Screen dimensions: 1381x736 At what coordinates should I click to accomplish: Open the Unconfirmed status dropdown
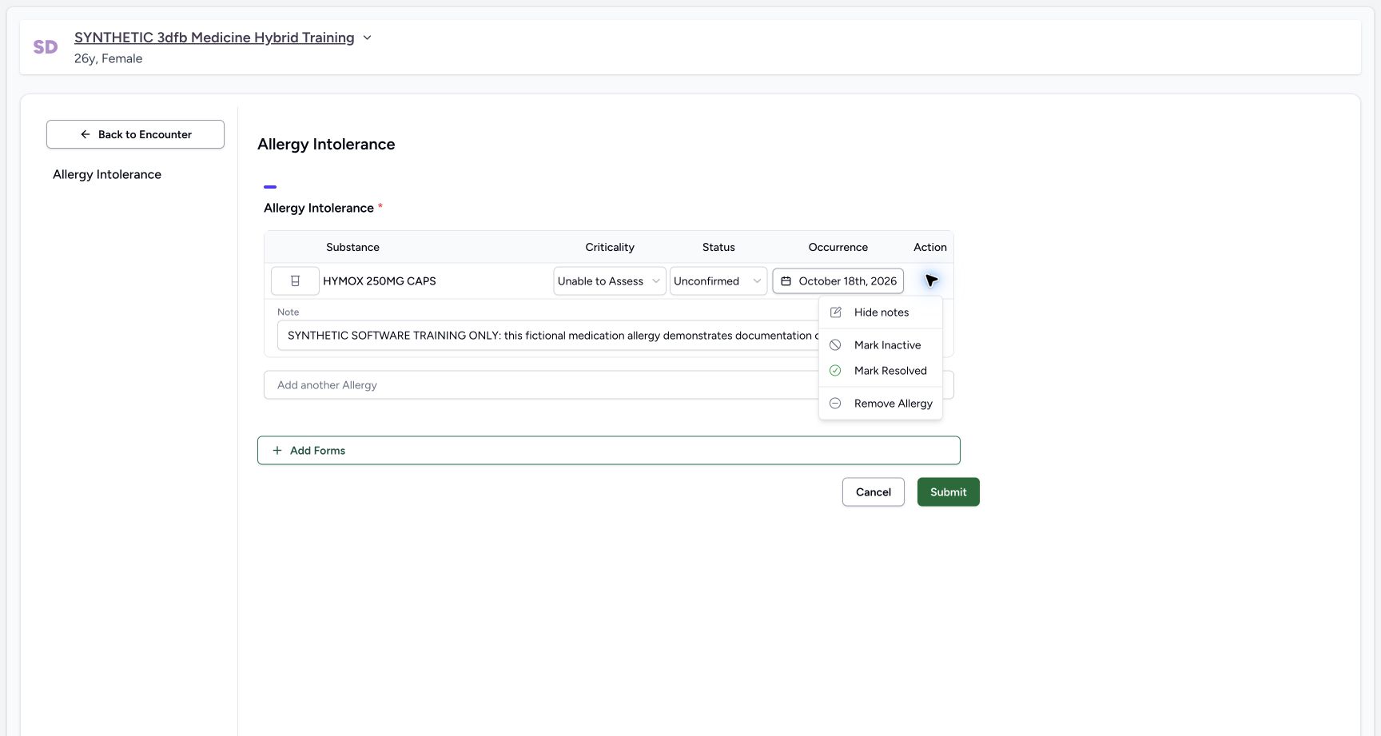pyautogui.click(x=718, y=281)
